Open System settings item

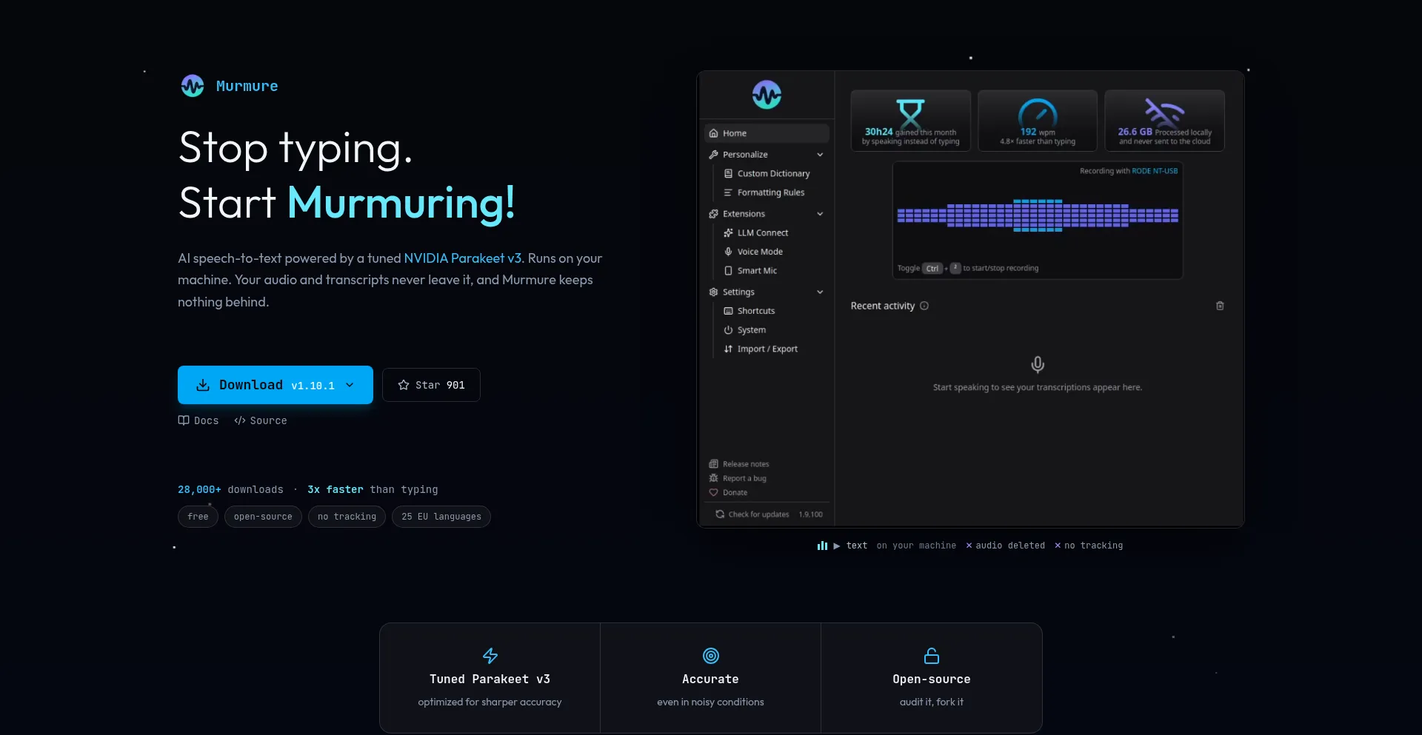[752, 330]
